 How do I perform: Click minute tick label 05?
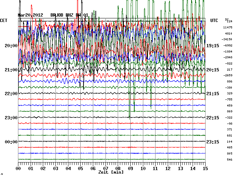80,168
